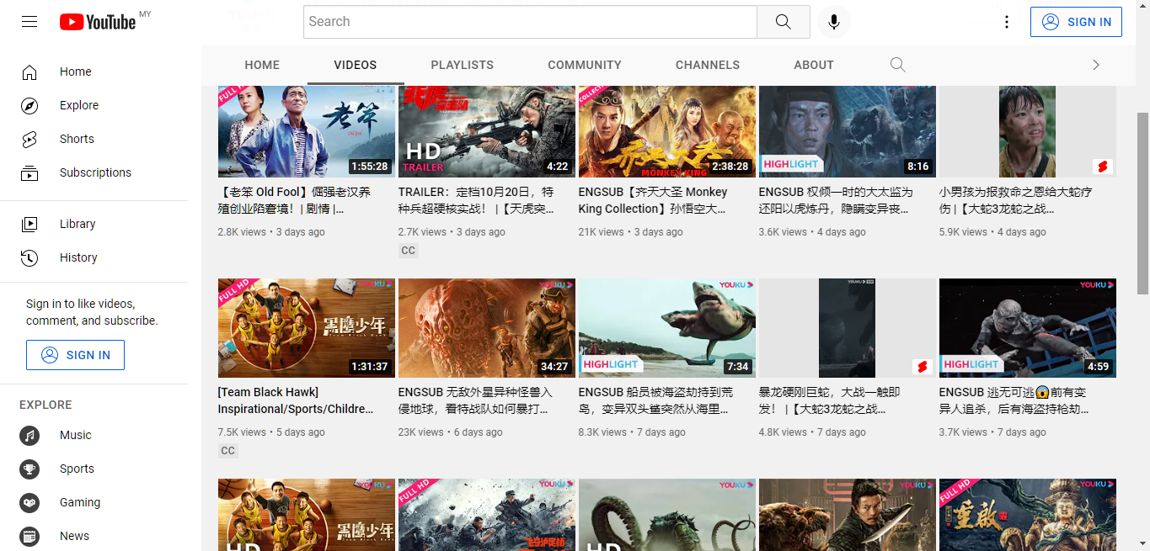Open the About tab
Screen dimensions: 1150x551
813,65
